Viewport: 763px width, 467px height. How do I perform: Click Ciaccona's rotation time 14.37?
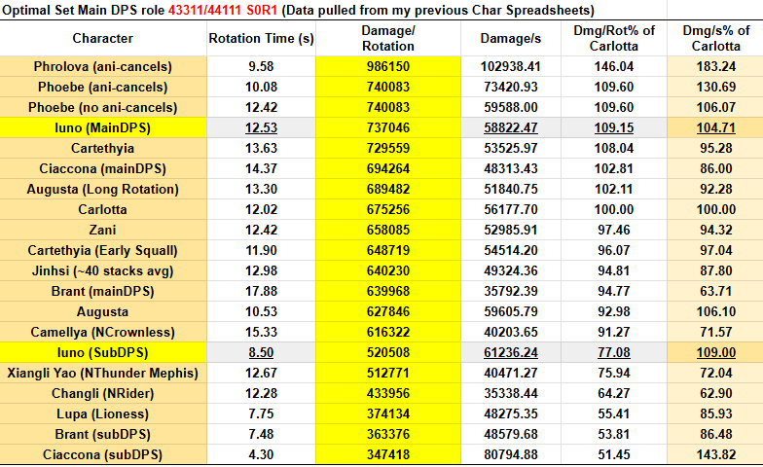click(x=261, y=169)
